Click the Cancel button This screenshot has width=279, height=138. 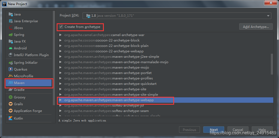238,130
